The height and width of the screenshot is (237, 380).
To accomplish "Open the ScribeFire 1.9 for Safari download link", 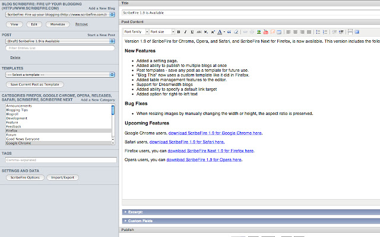I will 187,142.
